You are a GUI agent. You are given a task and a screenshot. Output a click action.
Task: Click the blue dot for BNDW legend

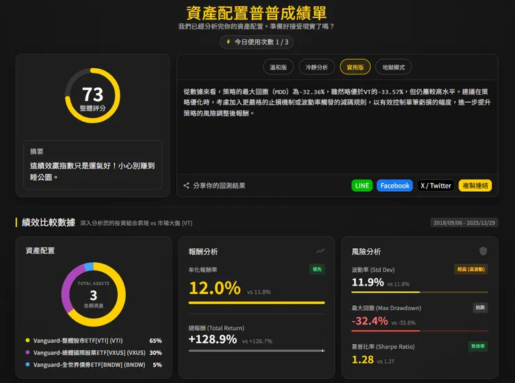pyautogui.click(x=28, y=364)
